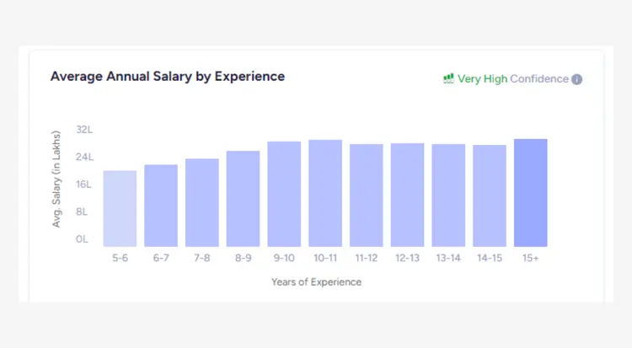Click the info icon next to Confidence
Screen dimensions: 632x348
577,79
